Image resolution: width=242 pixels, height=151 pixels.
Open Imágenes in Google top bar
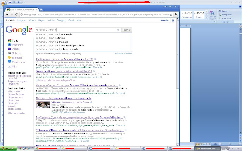22,20
